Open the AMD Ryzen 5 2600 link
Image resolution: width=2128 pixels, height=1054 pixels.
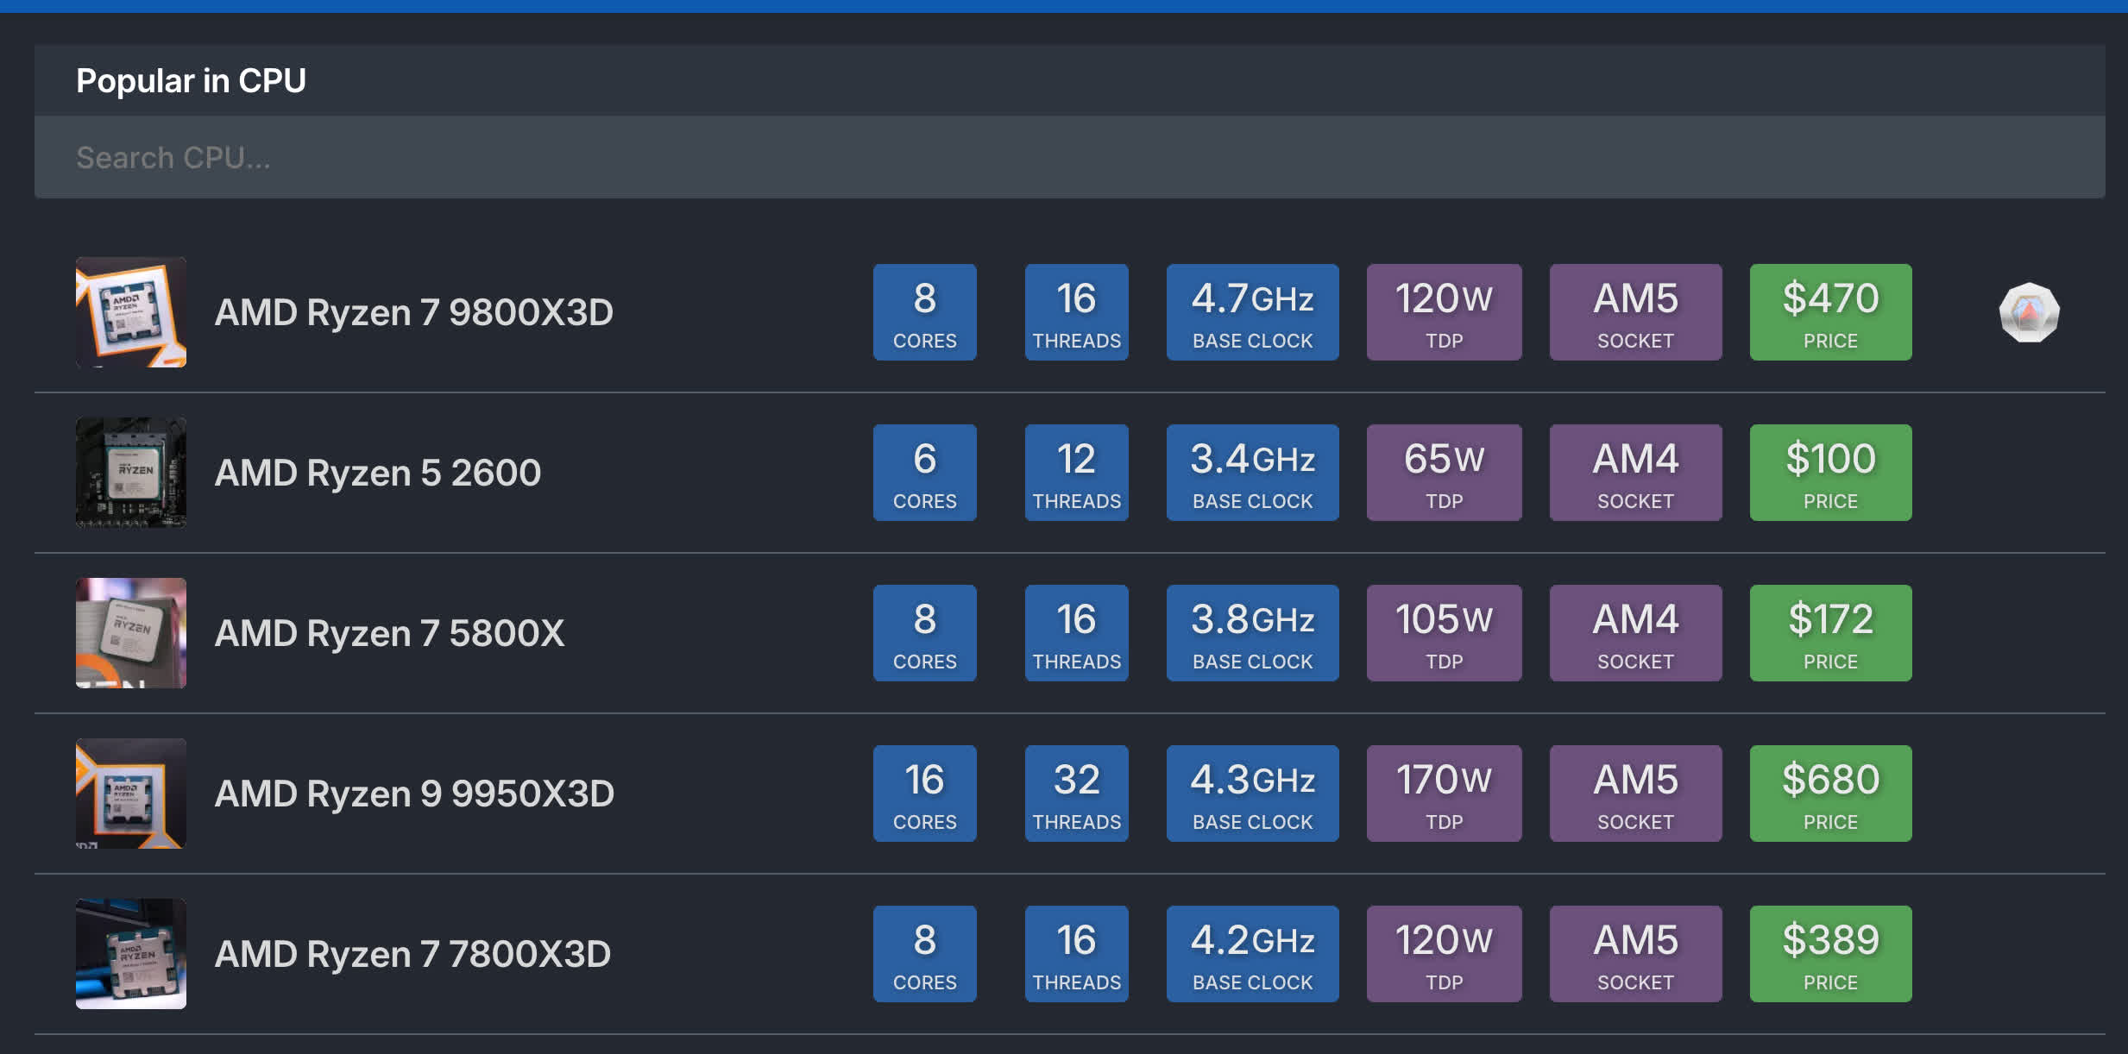tap(377, 473)
